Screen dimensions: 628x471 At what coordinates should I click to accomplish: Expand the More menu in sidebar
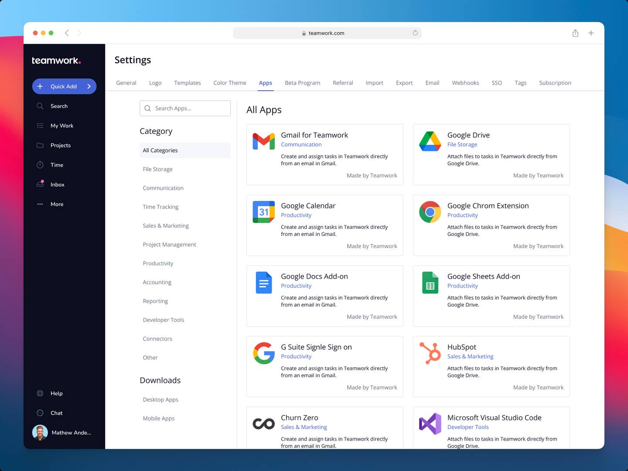[x=40, y=204]
